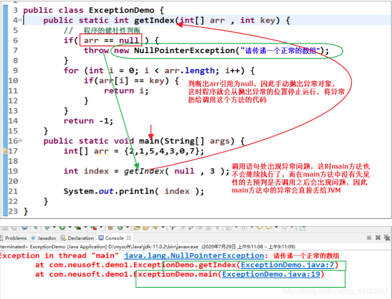This screenshot has height=299, width=392.
Task: Click 'key' in the if condition on line 10
Action: tap(157, 81)
